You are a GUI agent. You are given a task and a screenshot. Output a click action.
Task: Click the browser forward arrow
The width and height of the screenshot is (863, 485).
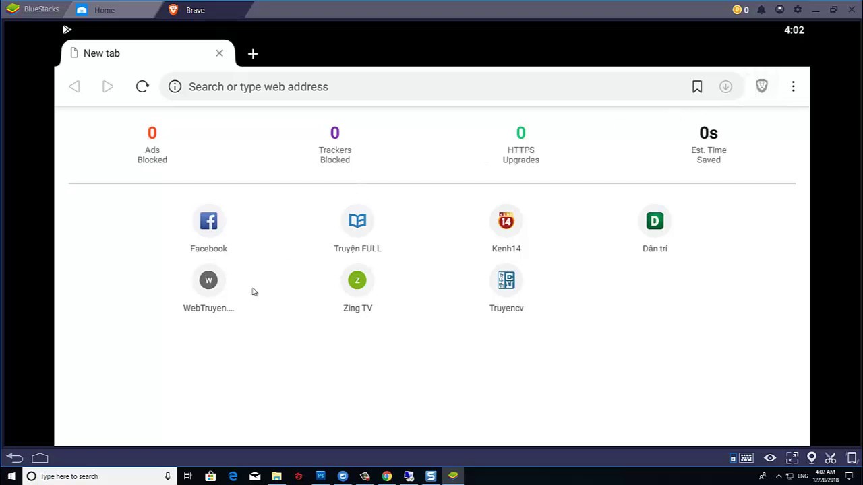[107, 86]
